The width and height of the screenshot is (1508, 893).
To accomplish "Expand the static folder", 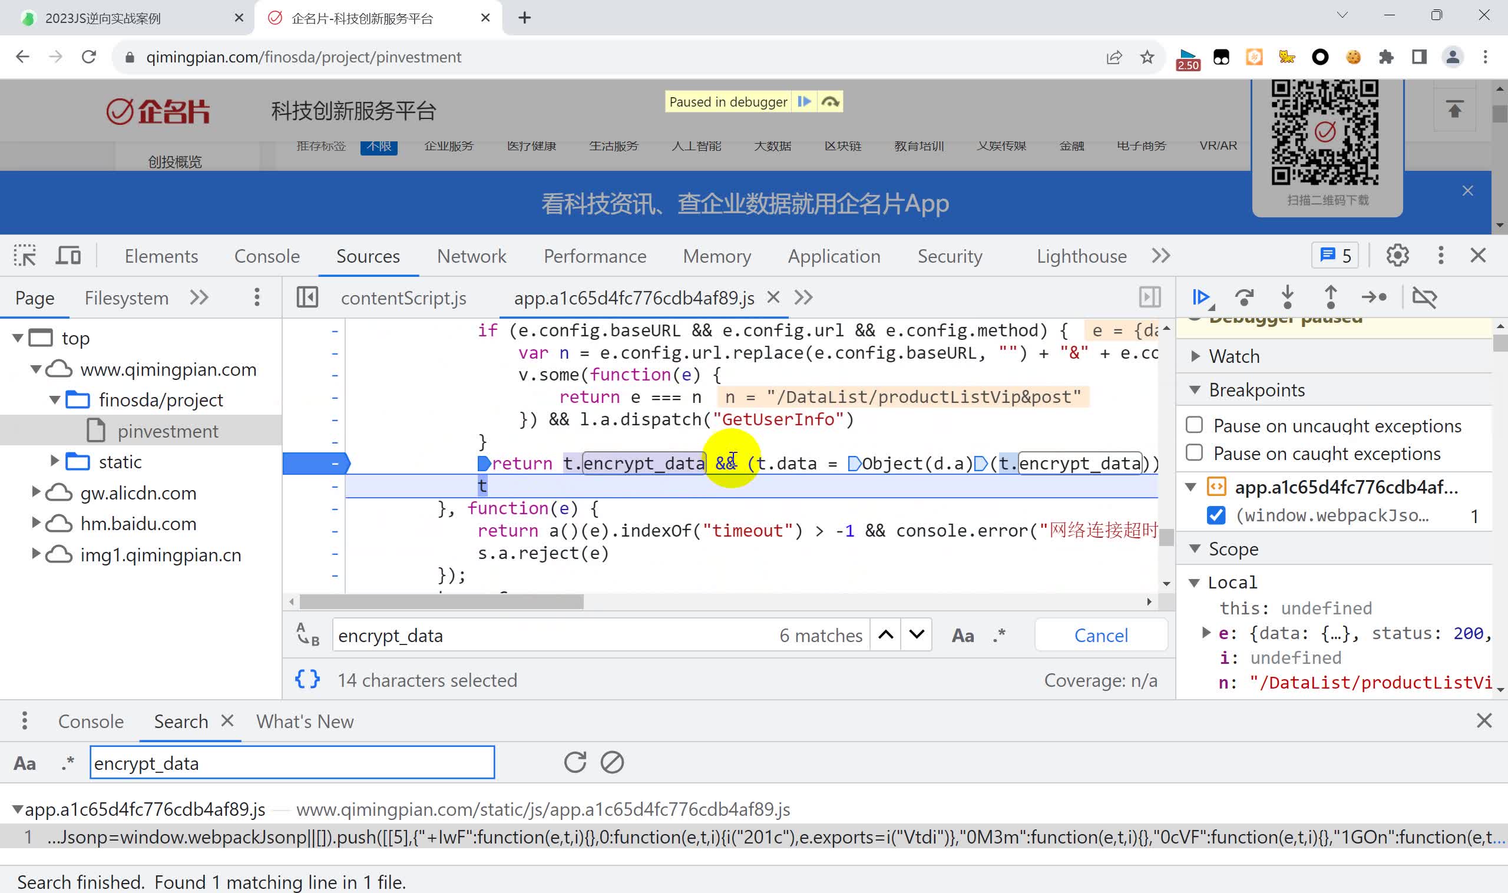I will coord(54,461).
